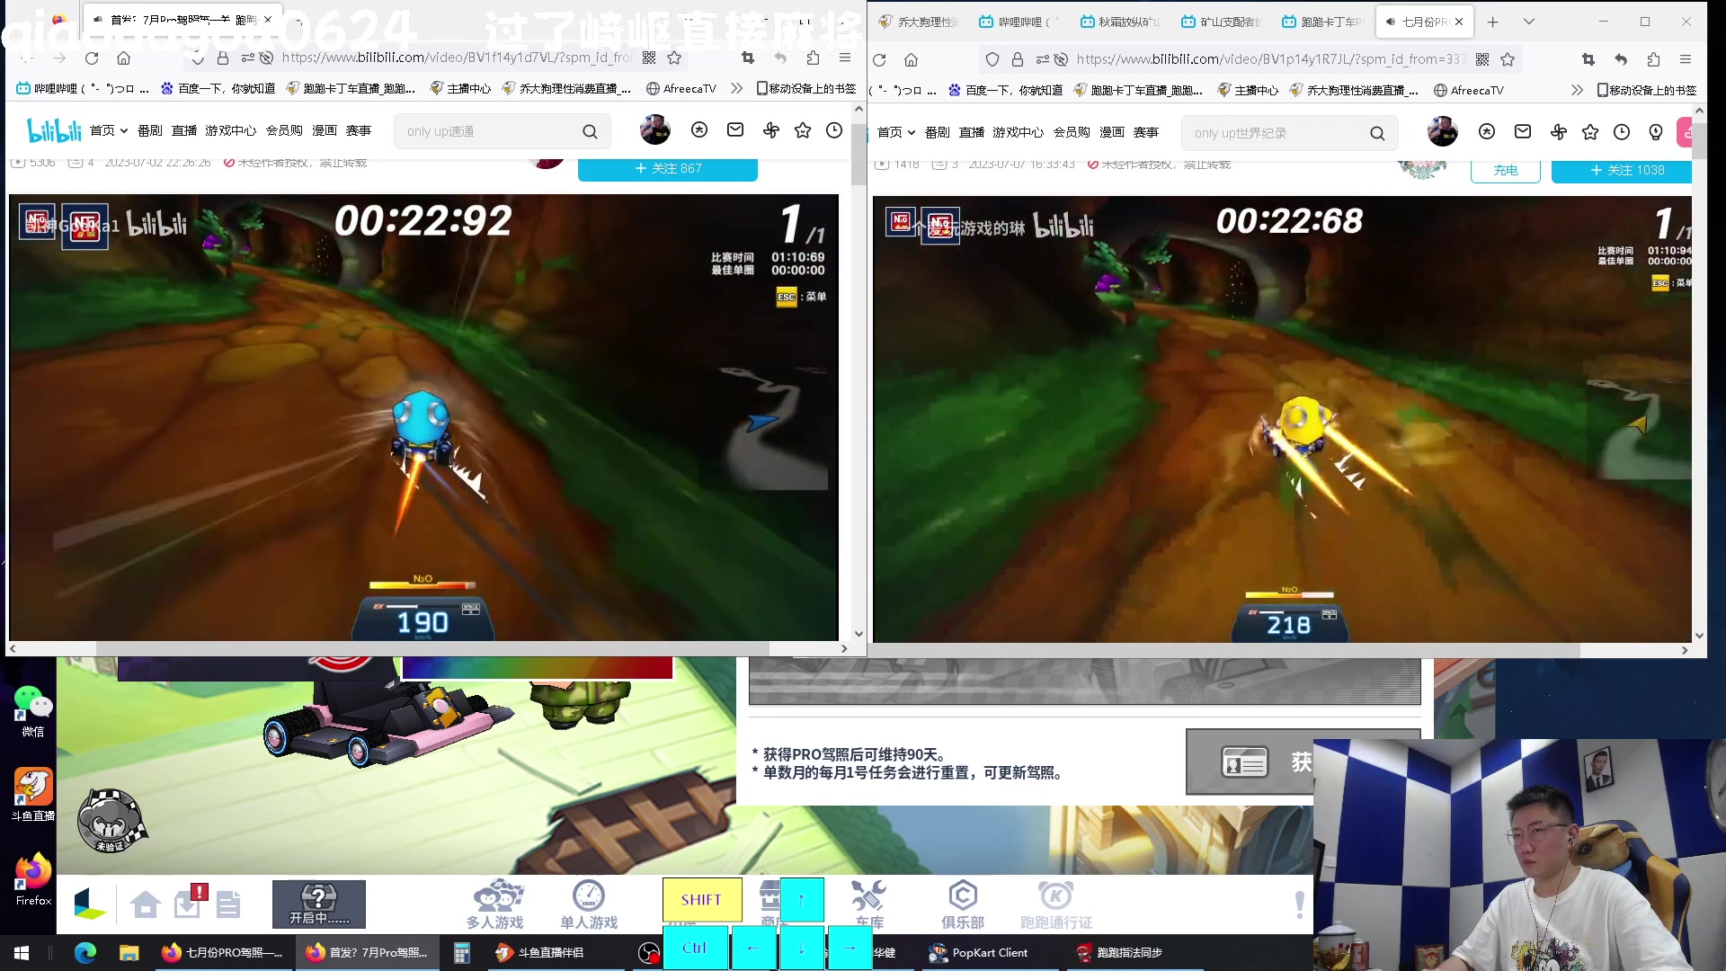Screen dimensions: 1726x971
Task: Open lightbulb creation icon in right Bilibili header
Action: click(1656, 132)
